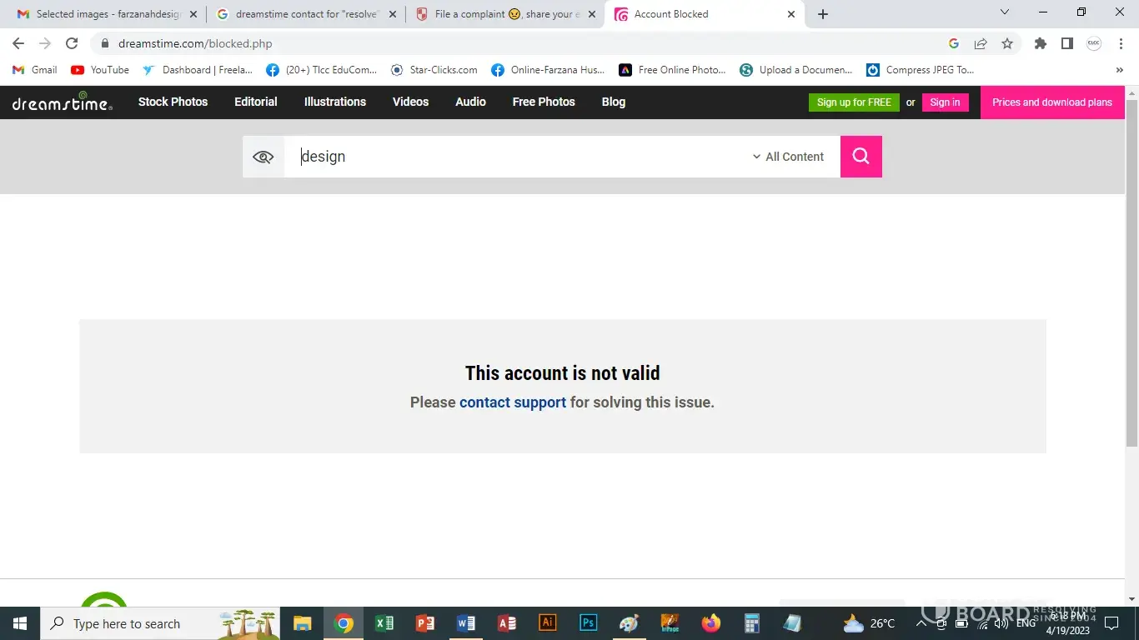Open the Gmail bookmark

click(35, 70)
